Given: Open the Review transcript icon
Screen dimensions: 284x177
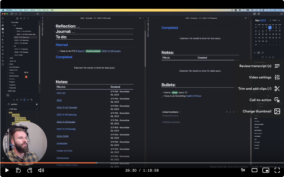Looking at the screenshot, I should 277,66.
